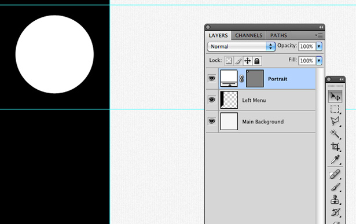Select layer named Portrait

point(277,79)
